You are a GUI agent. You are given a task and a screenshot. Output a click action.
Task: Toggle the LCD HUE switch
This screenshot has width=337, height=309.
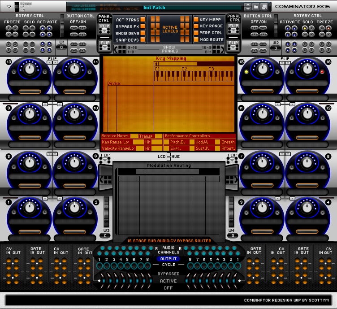168,157
